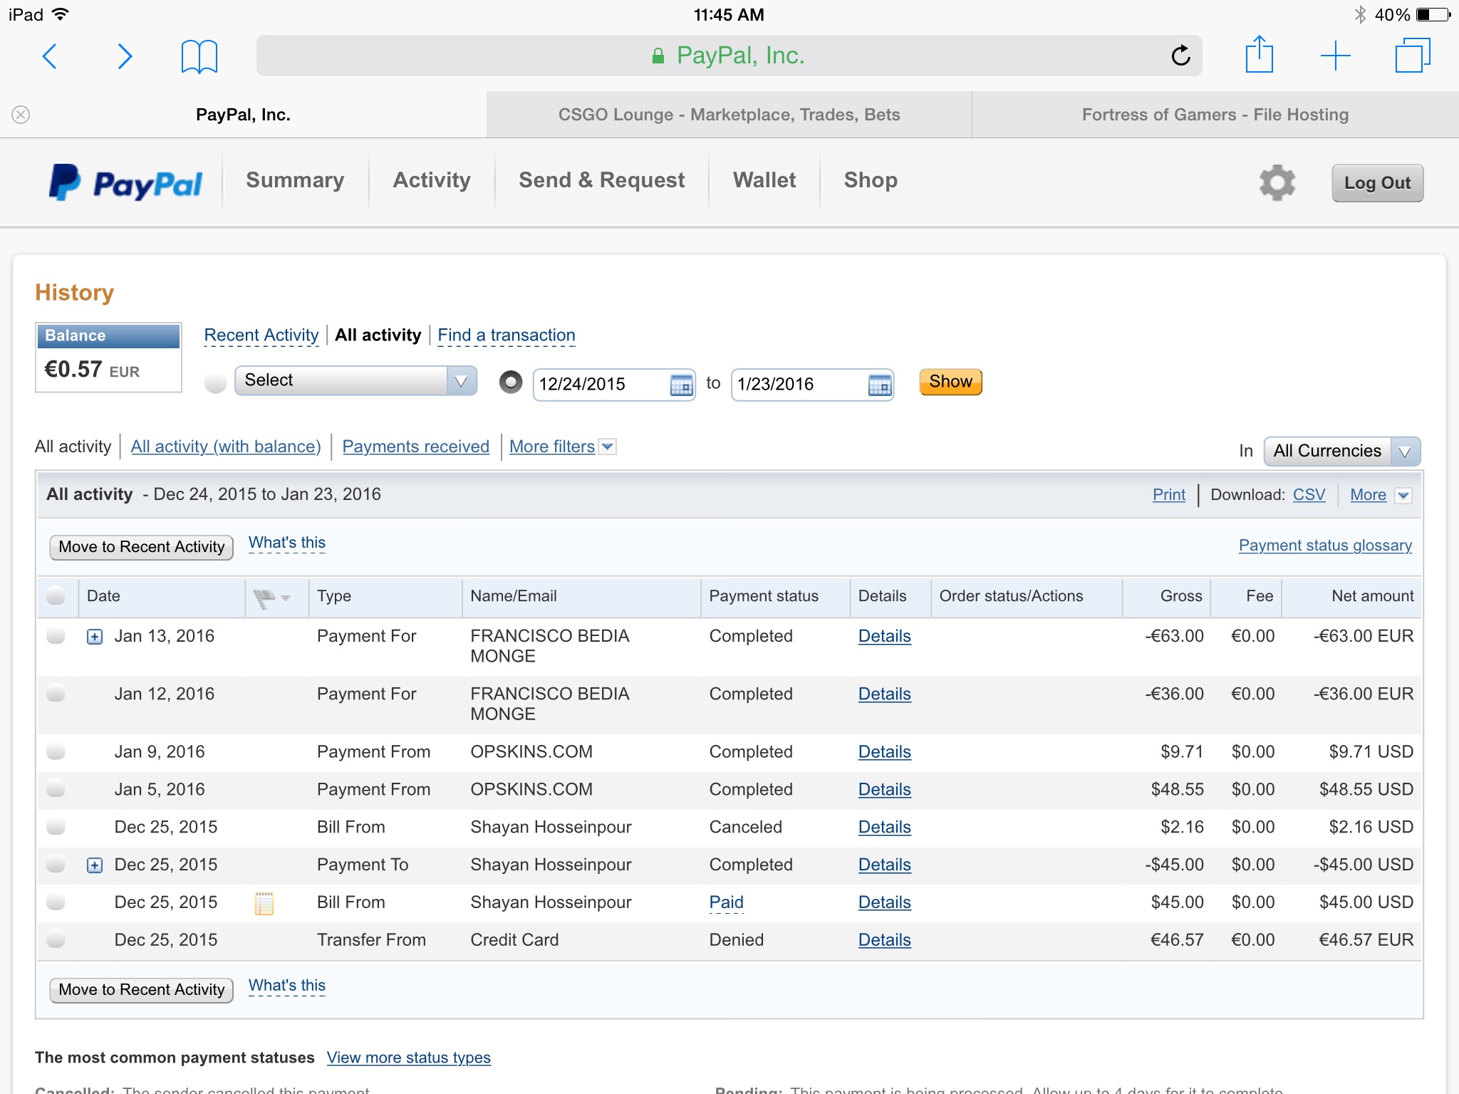Click PayPal settings gear icon
This screenshot has width=1459, height=1094.
[x=1277, y=183]
